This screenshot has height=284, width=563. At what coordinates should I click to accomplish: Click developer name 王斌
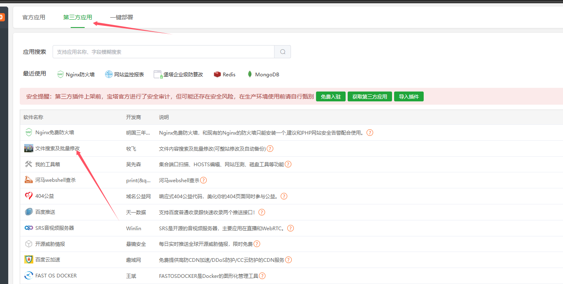pos(131,276)
